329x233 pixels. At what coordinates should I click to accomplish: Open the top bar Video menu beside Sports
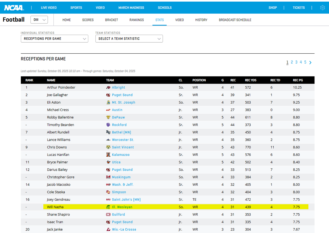pos(100,8)
